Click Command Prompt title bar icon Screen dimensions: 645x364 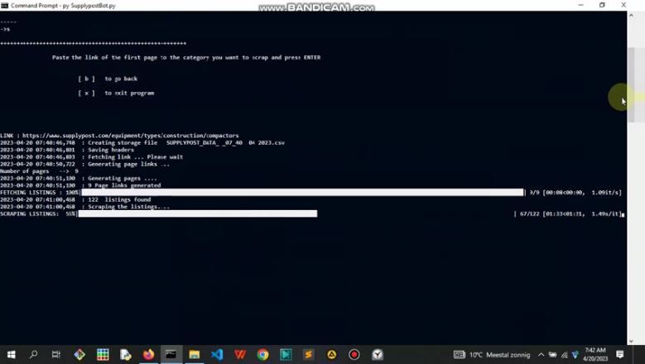4,5
